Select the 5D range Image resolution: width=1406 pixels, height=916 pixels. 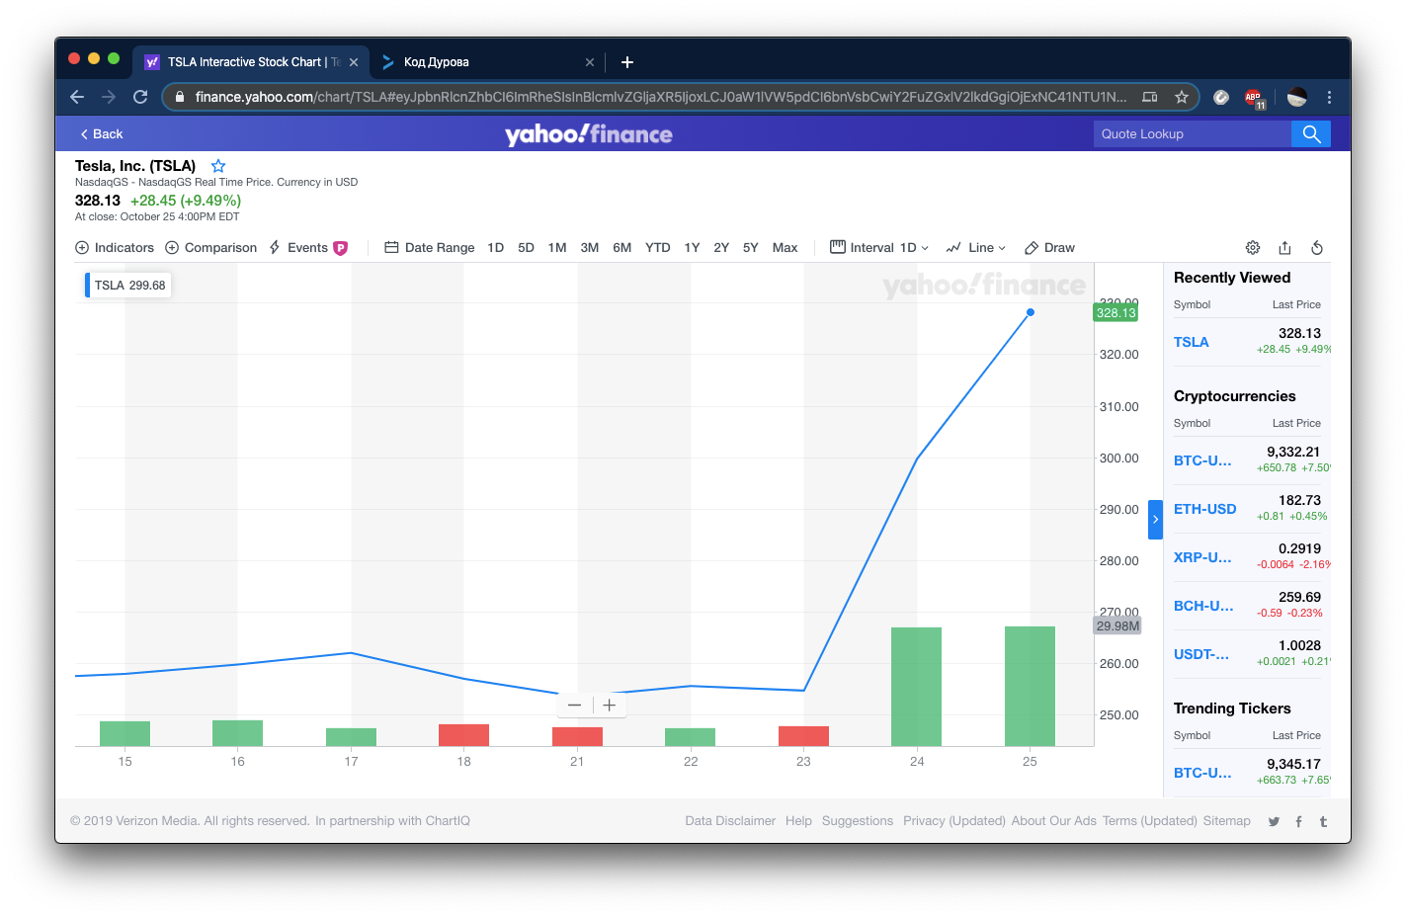527,248
